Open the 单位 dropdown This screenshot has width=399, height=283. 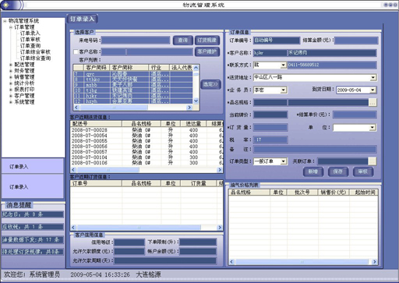(373, 128)
